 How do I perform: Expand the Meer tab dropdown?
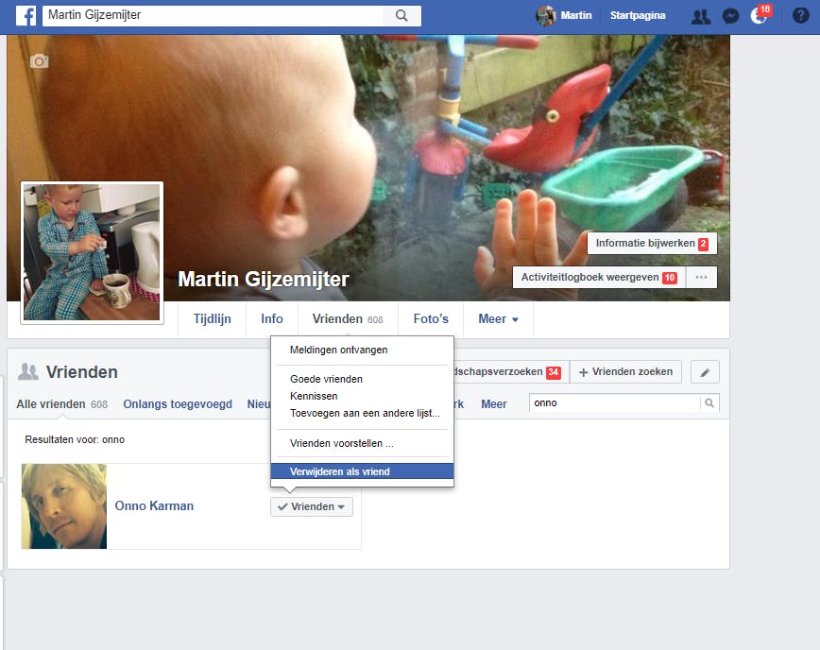(498, 319)
